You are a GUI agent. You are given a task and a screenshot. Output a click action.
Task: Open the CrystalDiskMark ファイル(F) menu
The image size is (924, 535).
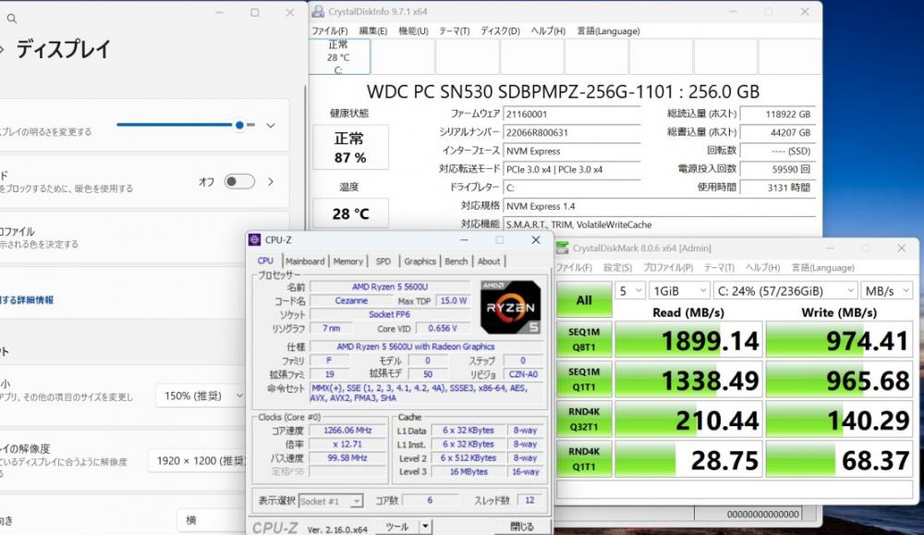coord(574,268)
